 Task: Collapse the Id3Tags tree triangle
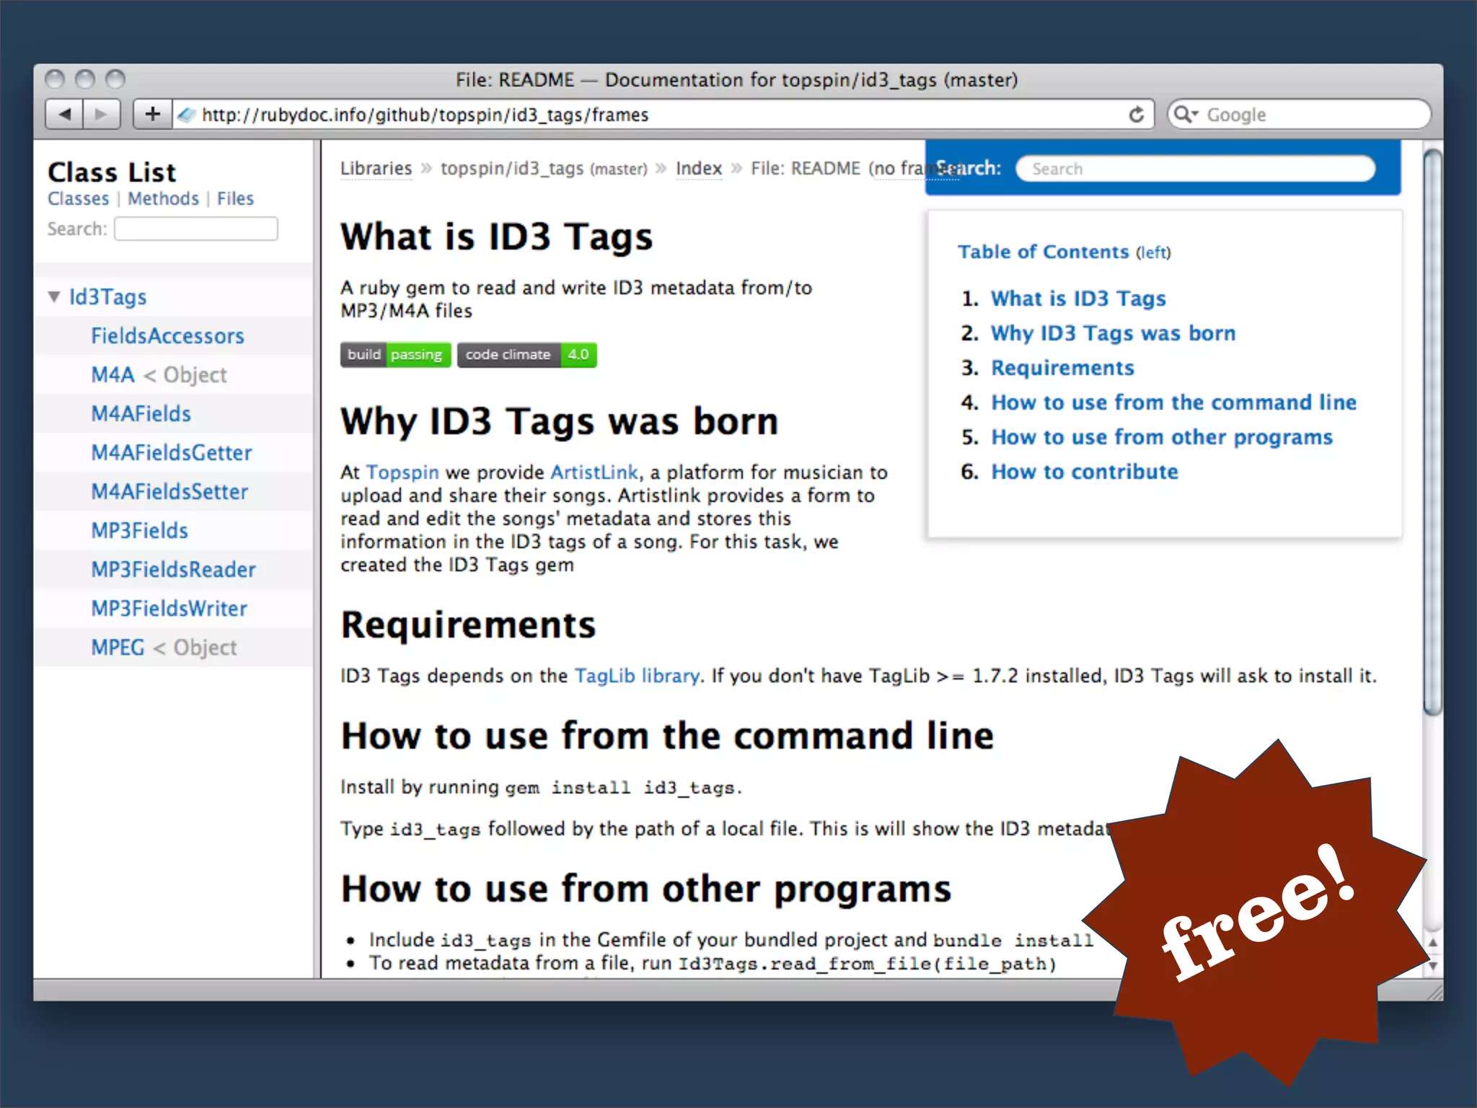(x=54, y=296)
